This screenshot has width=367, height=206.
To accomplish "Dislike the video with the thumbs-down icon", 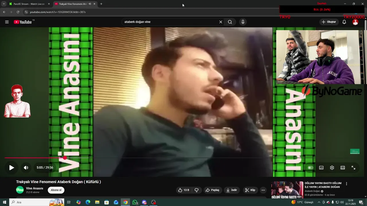I will click(x=197, y=190).
